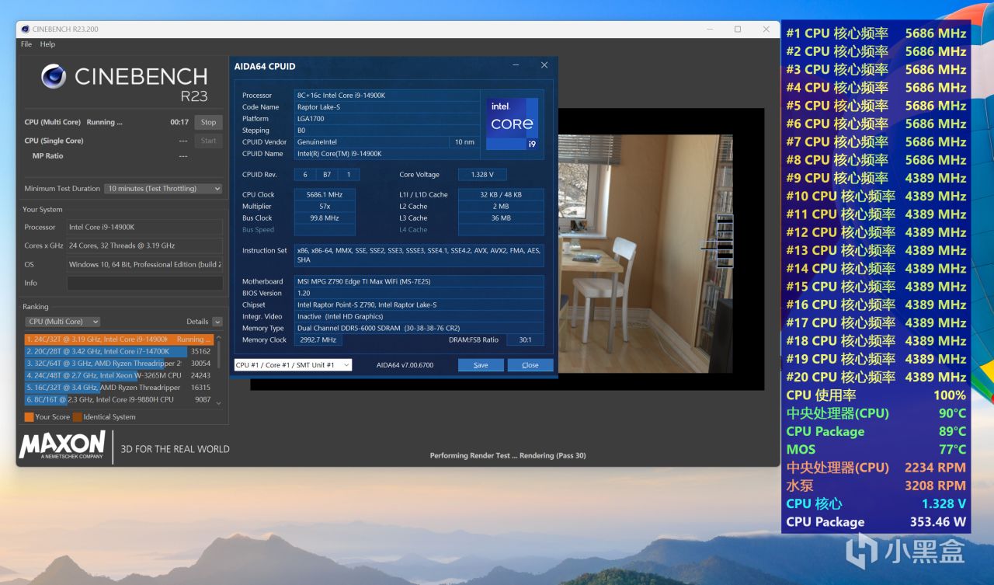Click the 中央处理器(CPU) 2234 RPM fan row
Image resolution: width=994 pixels, height=585 pixels.
pos(876,468)
